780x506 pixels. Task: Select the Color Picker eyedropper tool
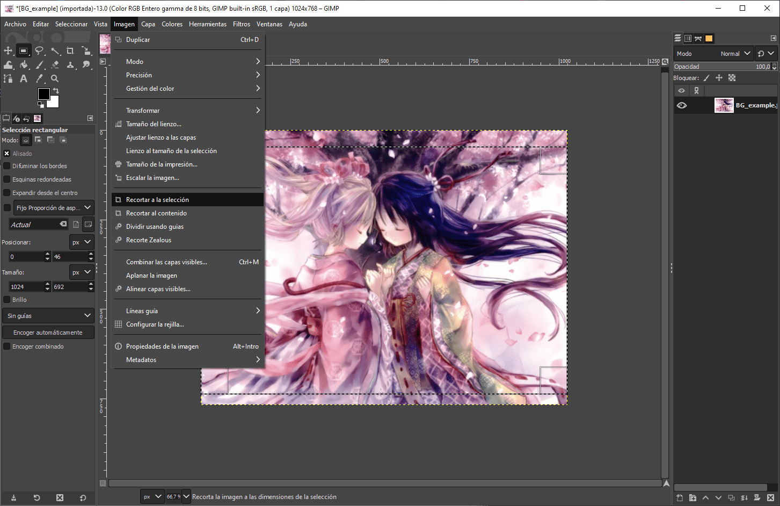click(x=39, y=78)
